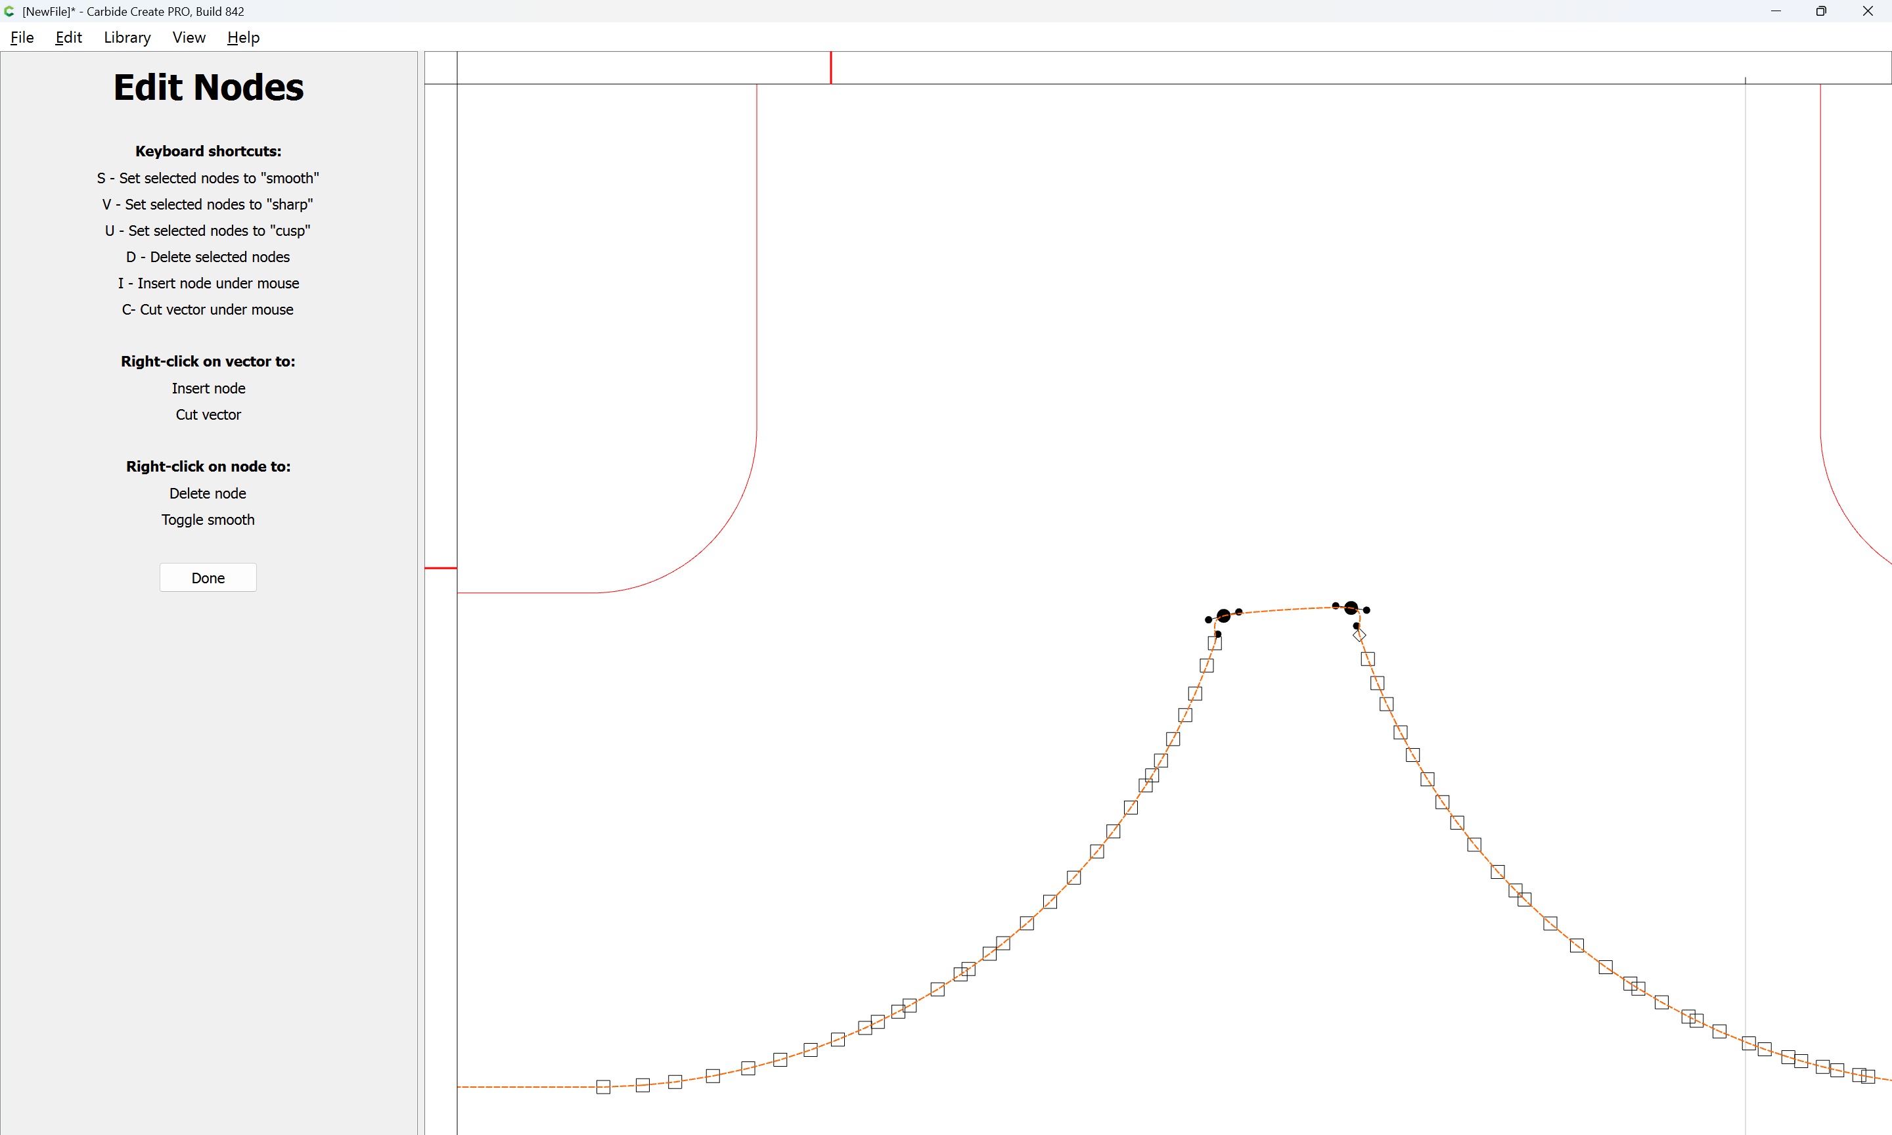Open the Library menu
1892x1135 pixels.
127,37
